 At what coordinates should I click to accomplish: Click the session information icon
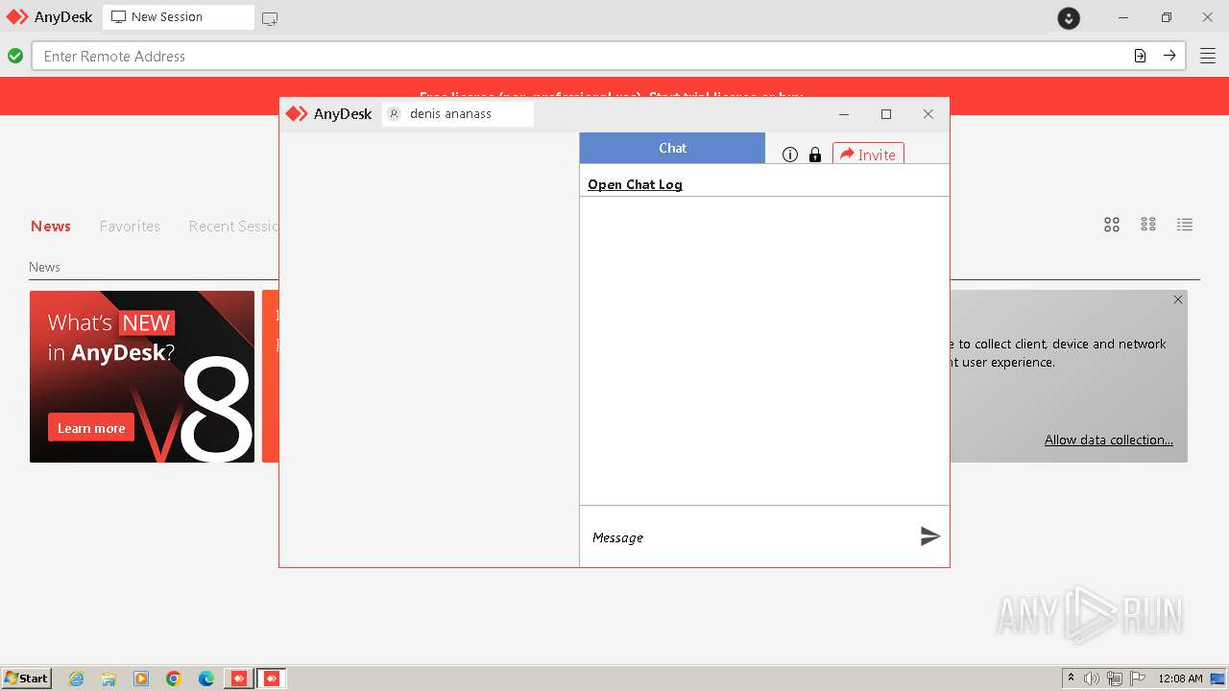[790, 155]
